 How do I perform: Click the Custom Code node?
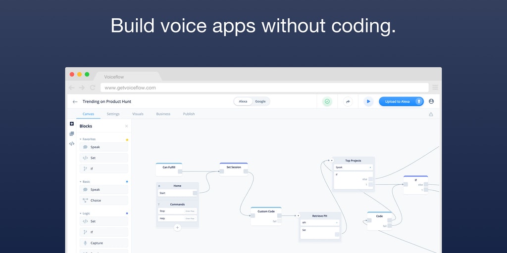click(266, 216)
